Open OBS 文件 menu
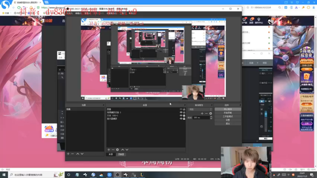Screen dimensions: 317x178 [69, 13]
